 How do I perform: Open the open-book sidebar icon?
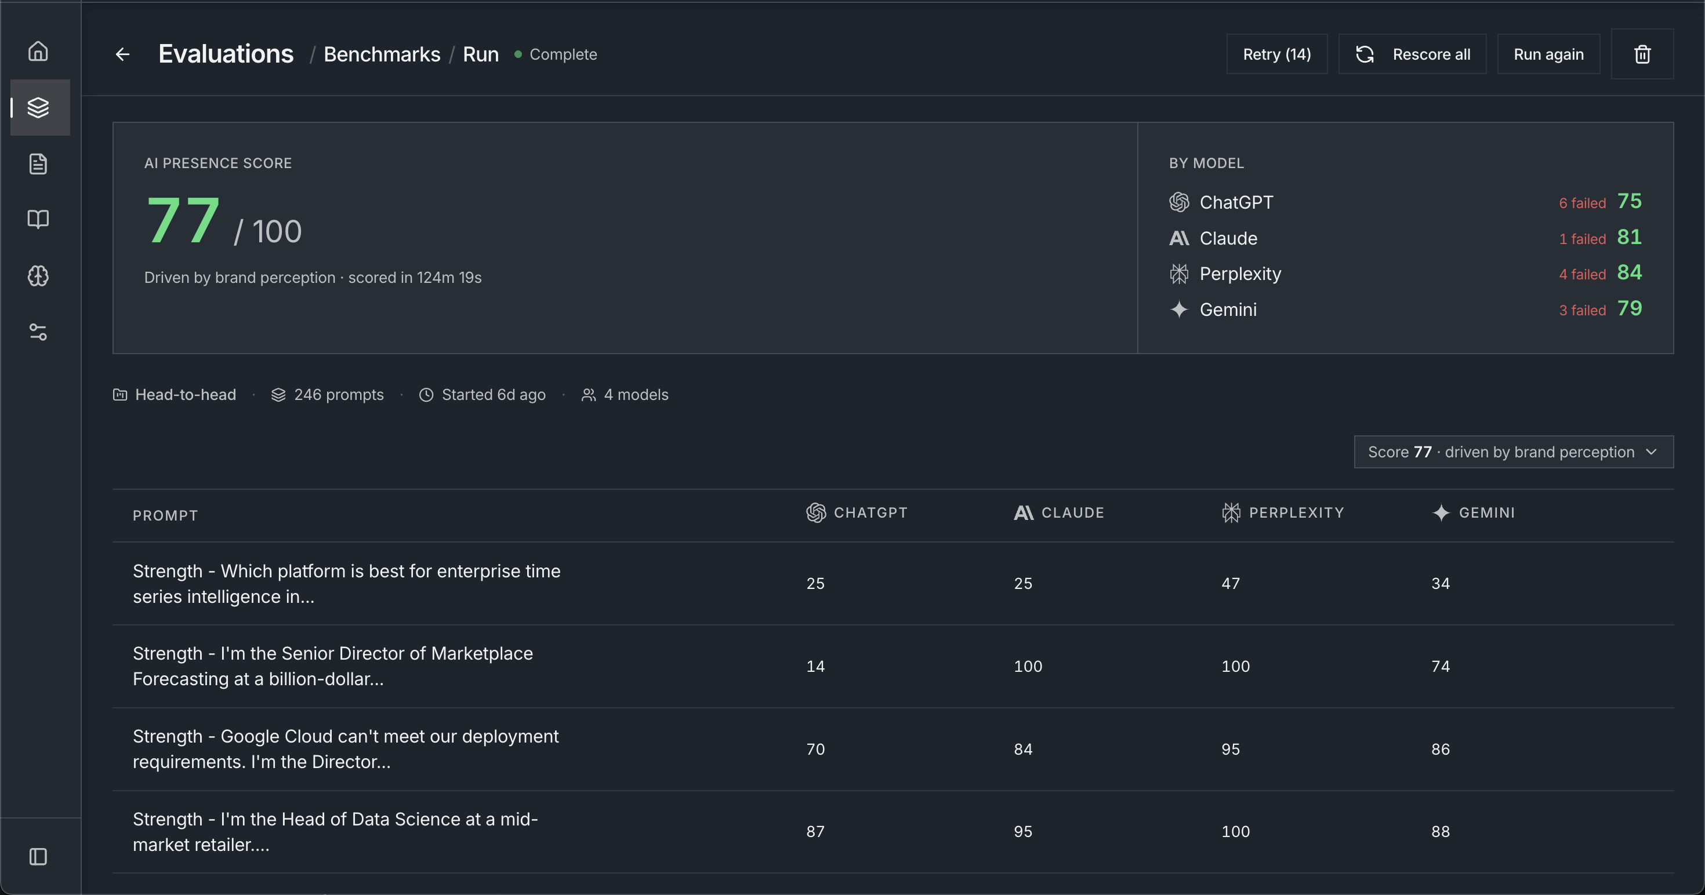(x=38, y=219)
